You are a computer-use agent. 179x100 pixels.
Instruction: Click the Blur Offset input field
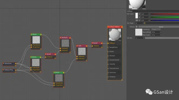point(156,32)
